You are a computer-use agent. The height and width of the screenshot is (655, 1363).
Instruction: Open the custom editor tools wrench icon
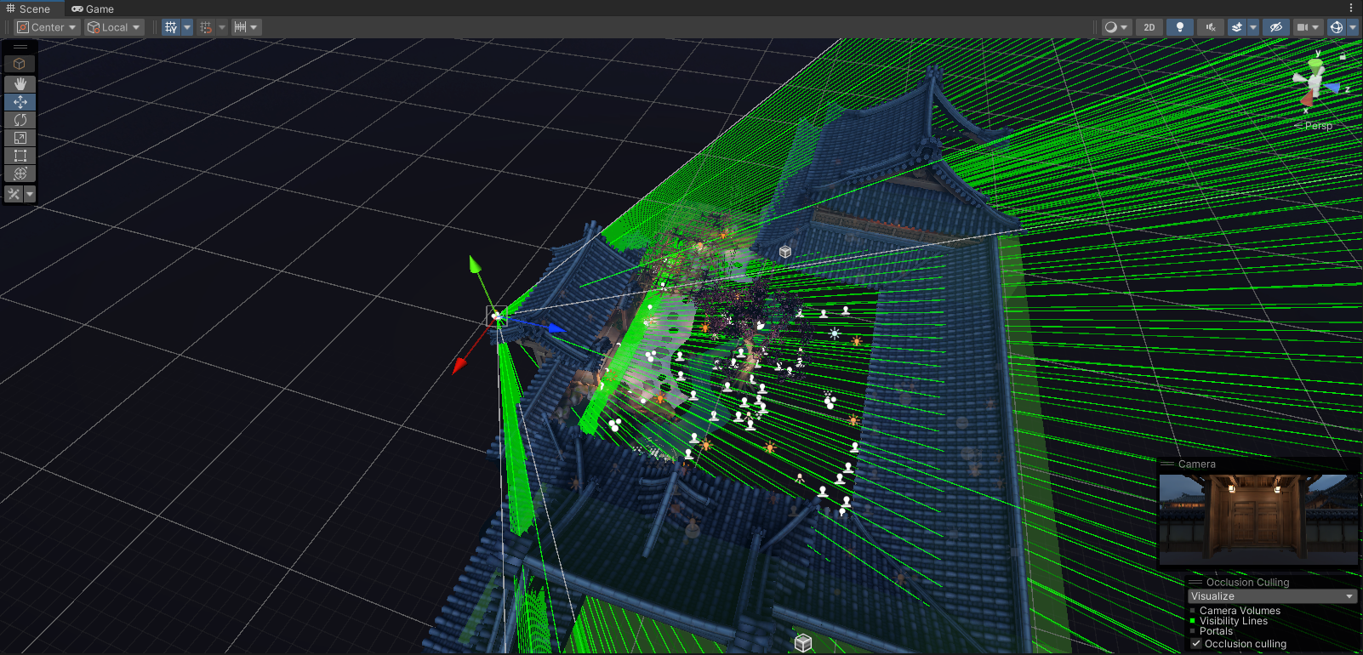pyautogui.click(x=14, y=194)
